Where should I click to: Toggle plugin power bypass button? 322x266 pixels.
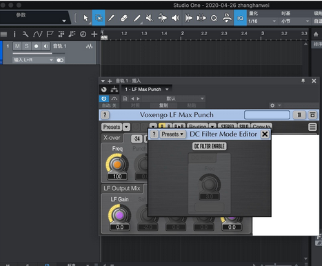[104, 99]
